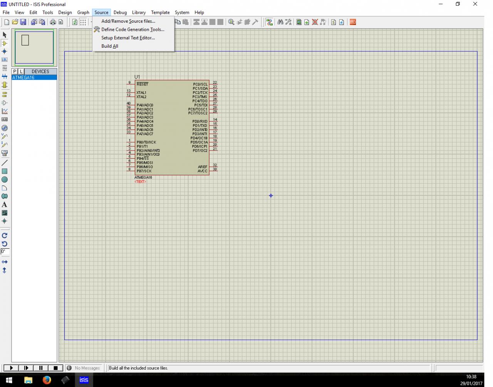493x387 pixels.
Task: Select the 2D line drawing tool
Action: tap(5, 163)
